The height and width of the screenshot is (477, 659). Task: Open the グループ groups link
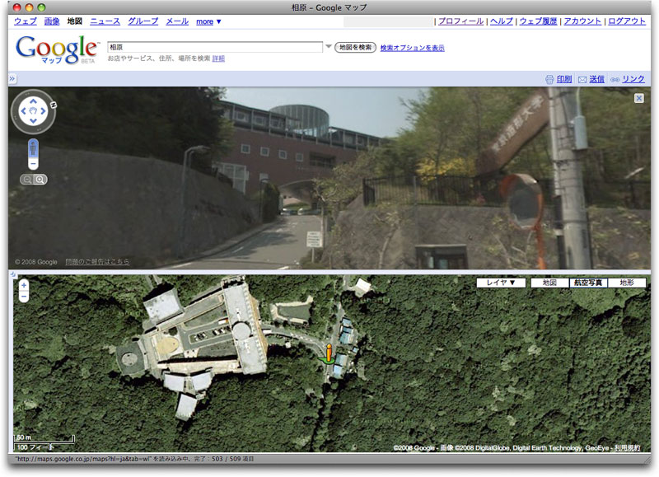click(143, 21)
